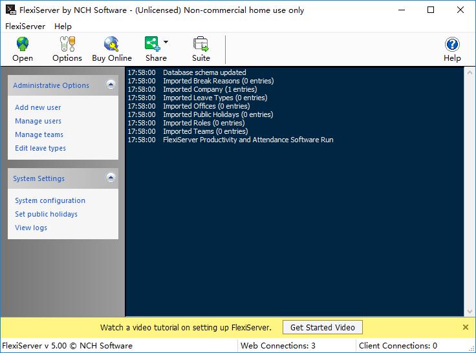
Task: Open the Options tools icon
Action: point(67,45)
